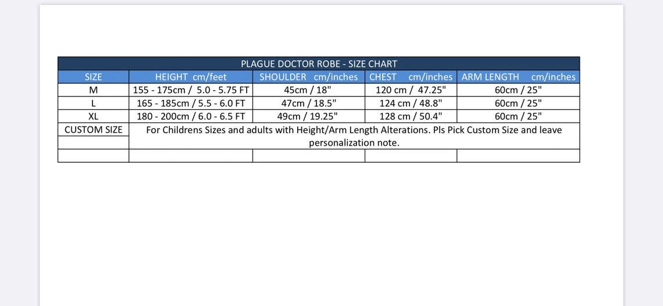Select the 45cm / 18" shoulder cell
Viewport: 663px width, 306px height.
pyautogui.click(x=309, y=90)
